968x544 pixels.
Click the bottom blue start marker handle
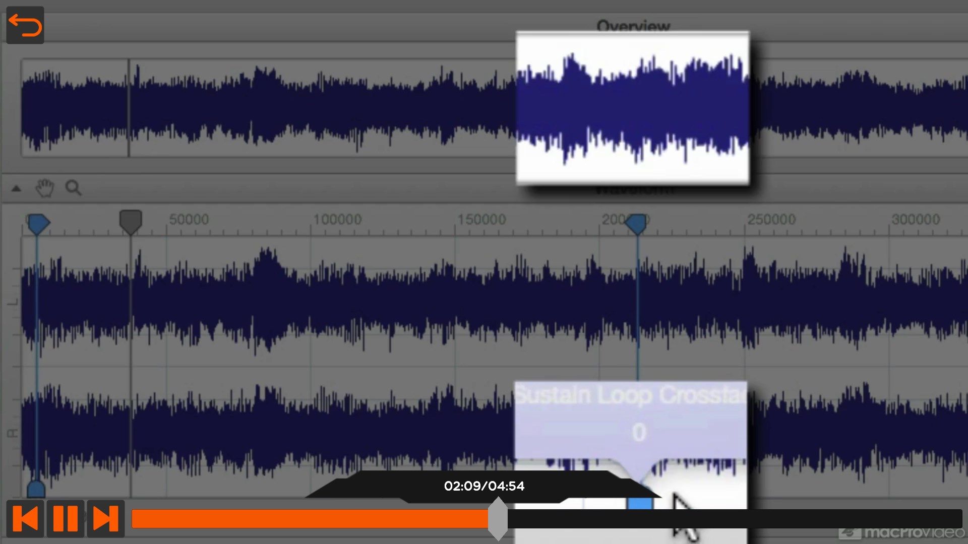click(36, 489)
